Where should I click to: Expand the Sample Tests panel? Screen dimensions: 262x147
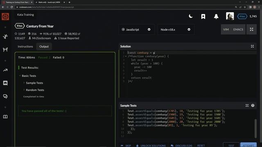(247, 105)
